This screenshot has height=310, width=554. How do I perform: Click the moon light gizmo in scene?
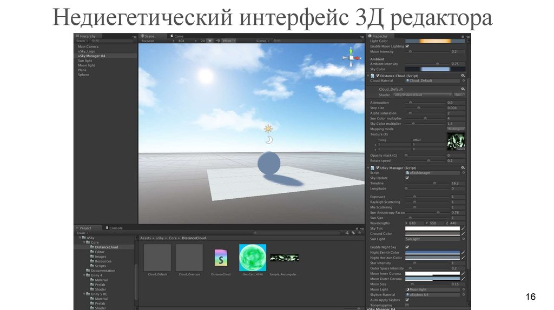click(x=268, y=140)
